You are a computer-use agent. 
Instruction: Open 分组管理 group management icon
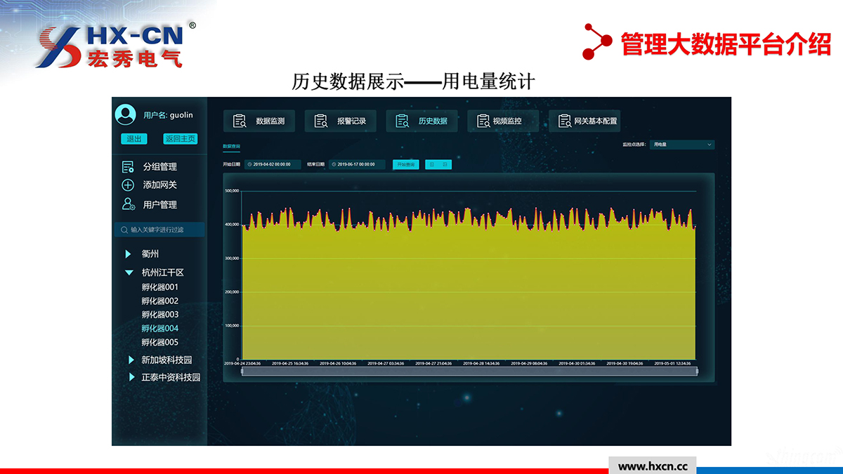coord(128,167)
